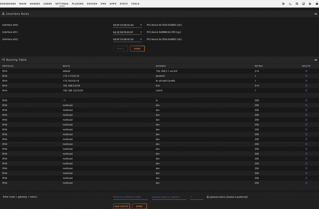Open the Apps menu
Screen dimensions: 319x209
pyautogui.click(x=113, y=4)
